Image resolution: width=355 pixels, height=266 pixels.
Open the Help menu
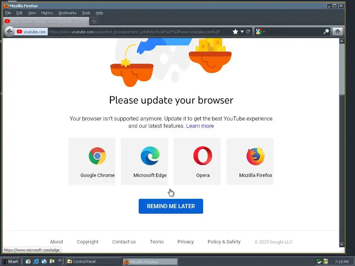coord(99,13)
